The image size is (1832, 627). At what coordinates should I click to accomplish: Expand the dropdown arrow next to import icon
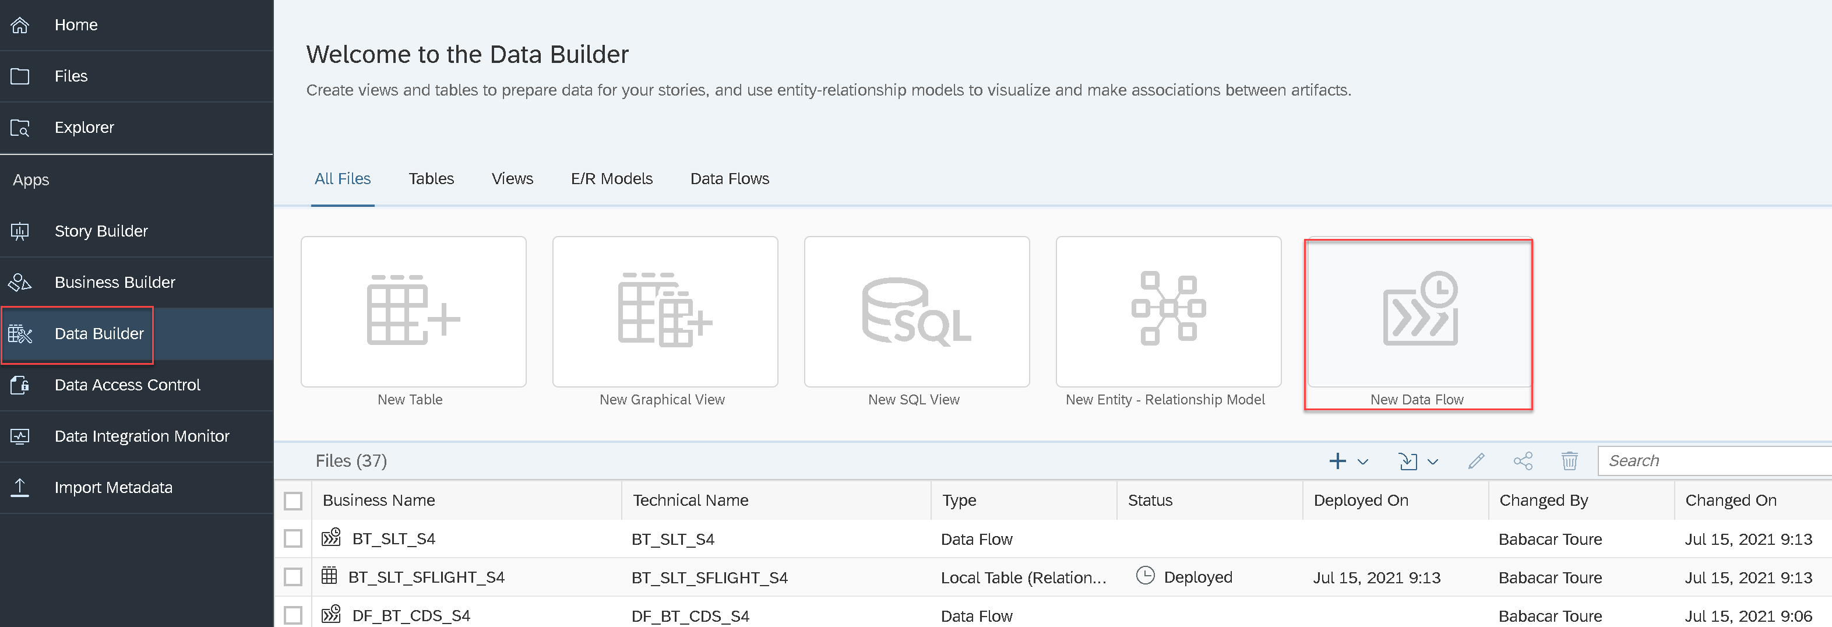pyautogui.click(x=1432, y=462)
